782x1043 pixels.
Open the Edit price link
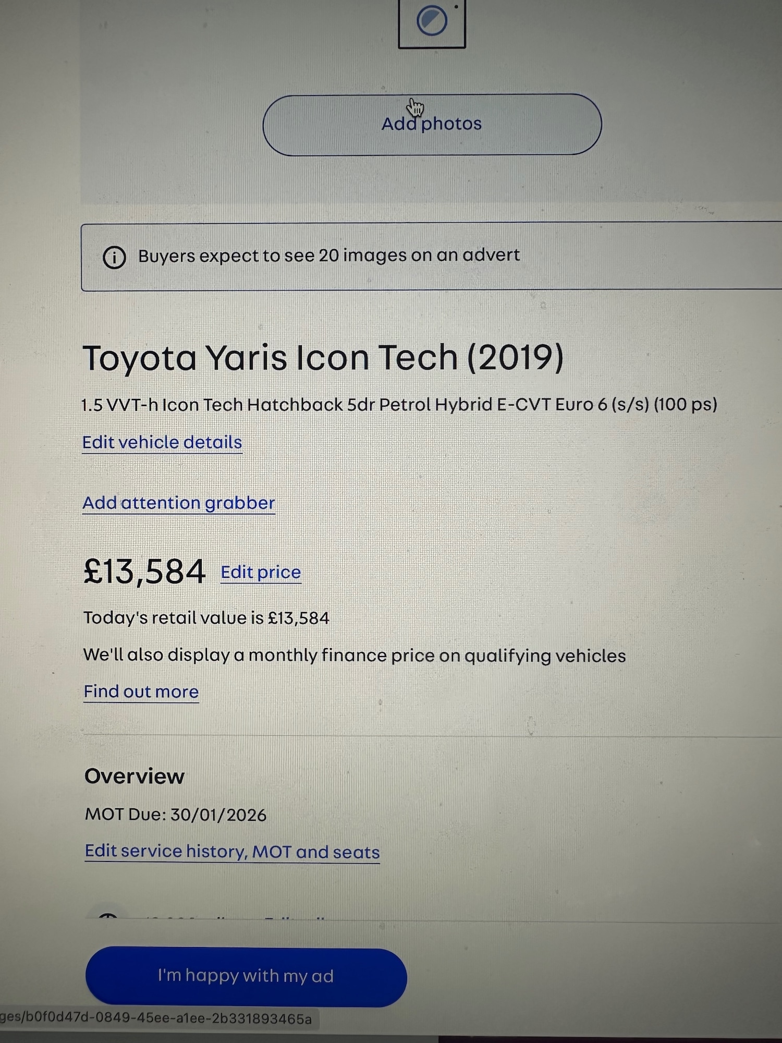[261, 572]
